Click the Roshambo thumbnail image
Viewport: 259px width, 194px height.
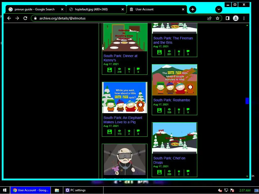[x=175, y=80]
